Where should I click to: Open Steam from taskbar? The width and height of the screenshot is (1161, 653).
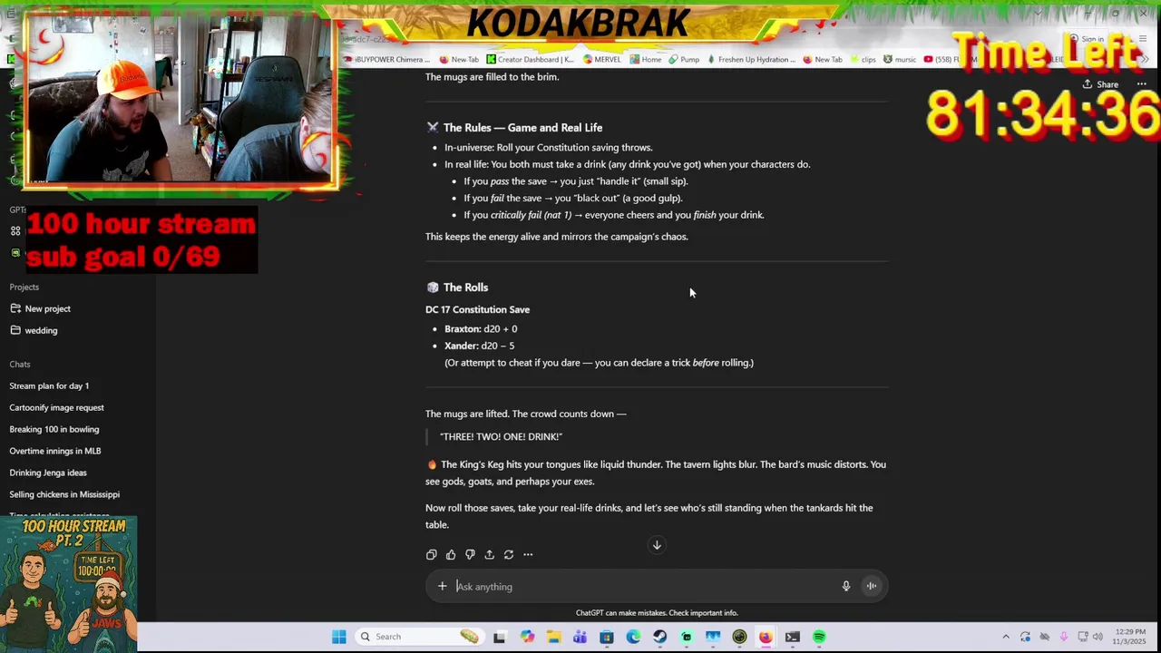(659, 637)
